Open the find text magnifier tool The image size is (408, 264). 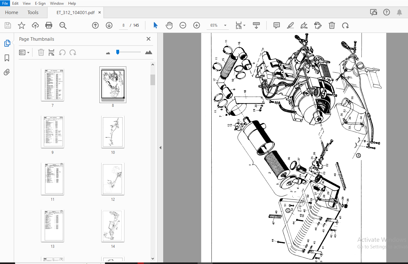[x=63, y=25]
